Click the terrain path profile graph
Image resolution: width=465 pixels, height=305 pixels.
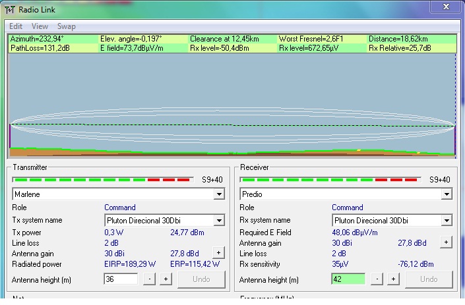point(232,105)
